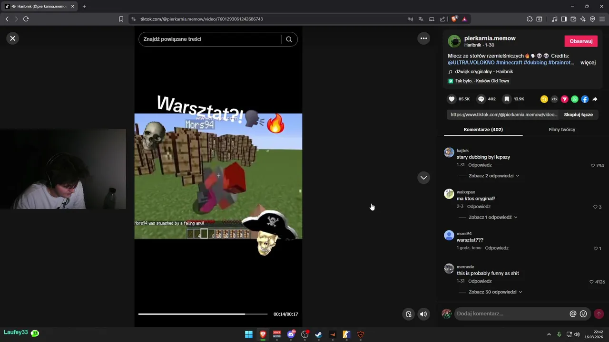Click the video link URL field
Image resolution: width=609 pixels, height=342 pixels.
pyautogui.click(x=503, y=114)
